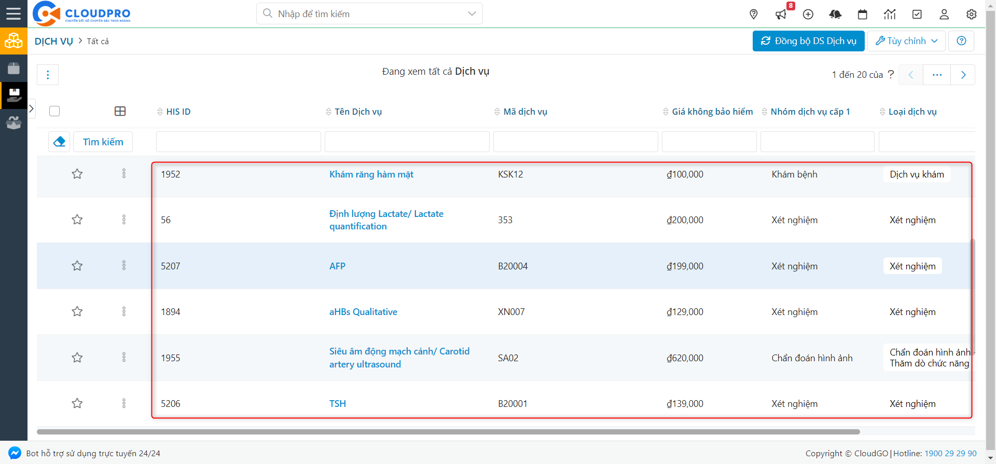Open the hamburger main menu
The width and height of the screenshot is (996, 464).
[13, 13]
